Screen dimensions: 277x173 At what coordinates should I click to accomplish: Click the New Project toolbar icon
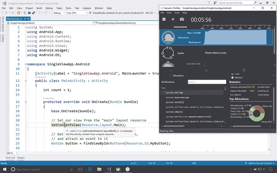(x=19, y=13)
